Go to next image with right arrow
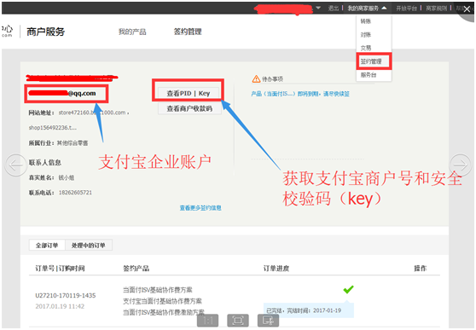 [x=460, y=165]
